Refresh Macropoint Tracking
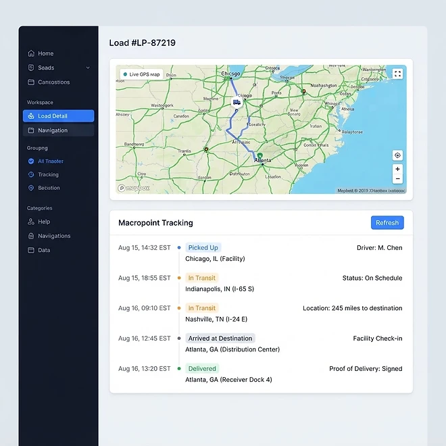 tap(387, 223)
